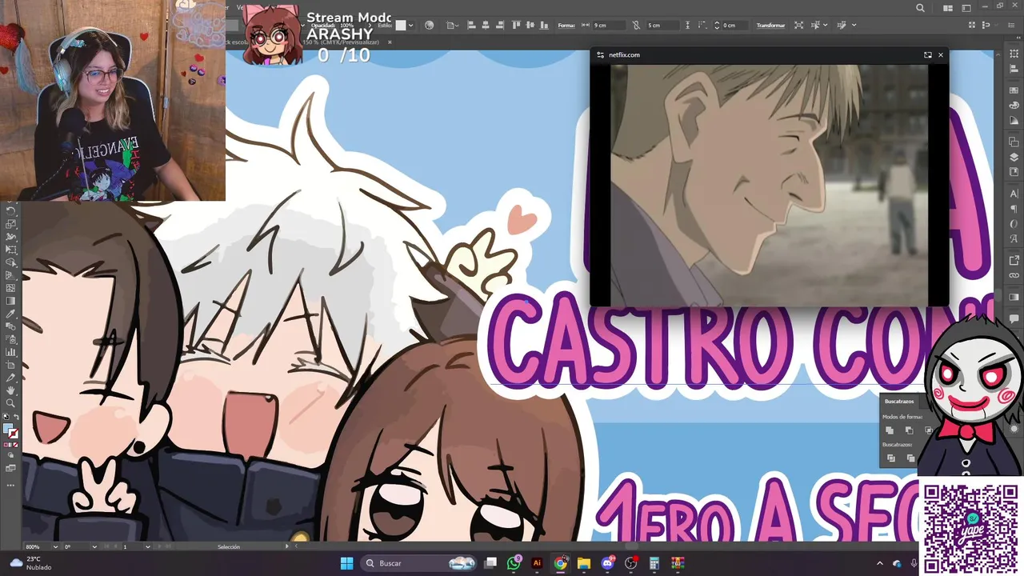Viewport: 1024px width, 576px height.
Task: Click the Forma shape link
Action: tap(566, 25)
